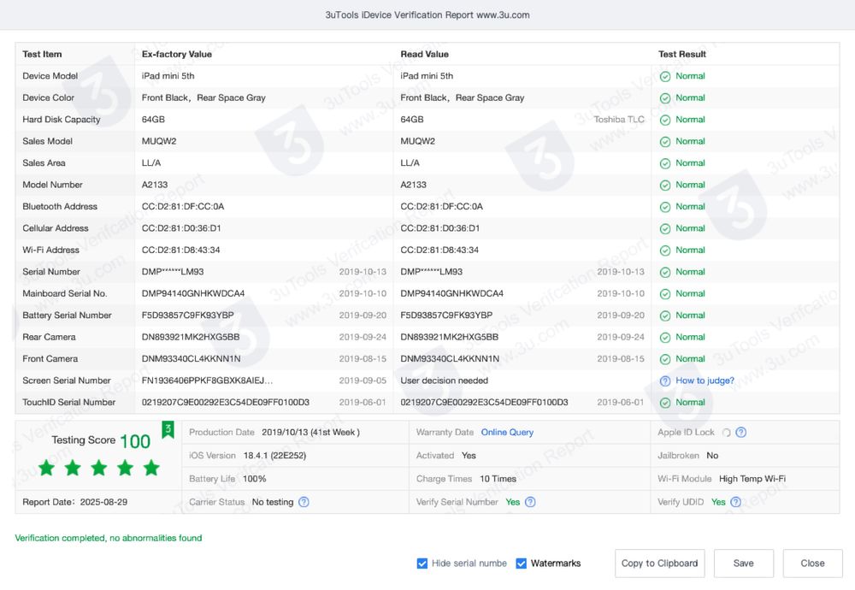The height and width of the screenshot is (590, 855).
Task: Click the green 3uTools bookmark badge
Action: [168, 430]
